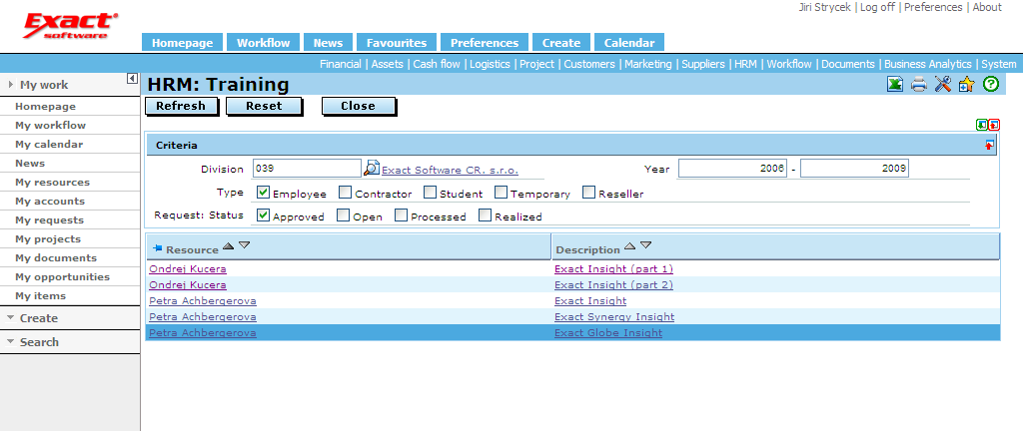Open the top Workflow tab
Screen dimensions: 1023x431
point(263,42)
